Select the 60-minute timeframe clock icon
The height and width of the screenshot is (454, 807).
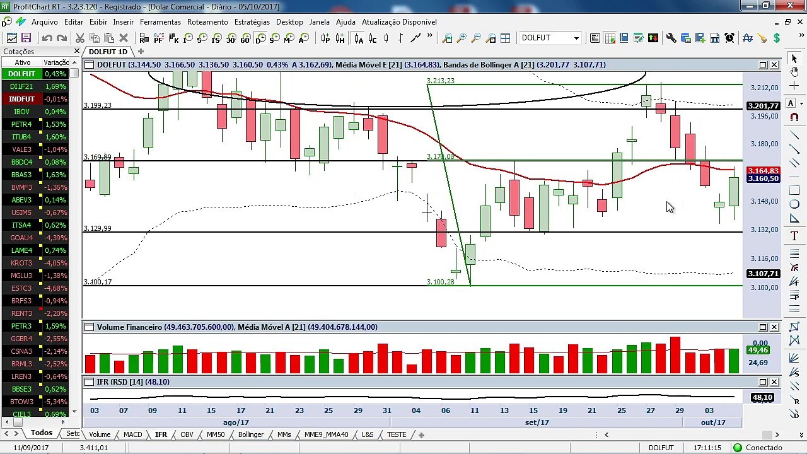tap(245, 38)
